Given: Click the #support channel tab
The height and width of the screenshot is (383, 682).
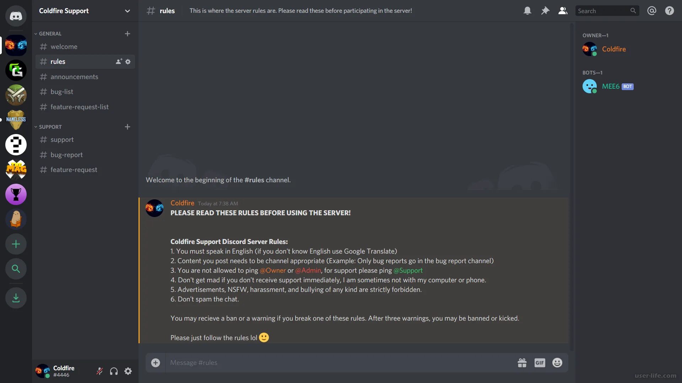Looking at the screenshot, I should (x=62, y=139).
